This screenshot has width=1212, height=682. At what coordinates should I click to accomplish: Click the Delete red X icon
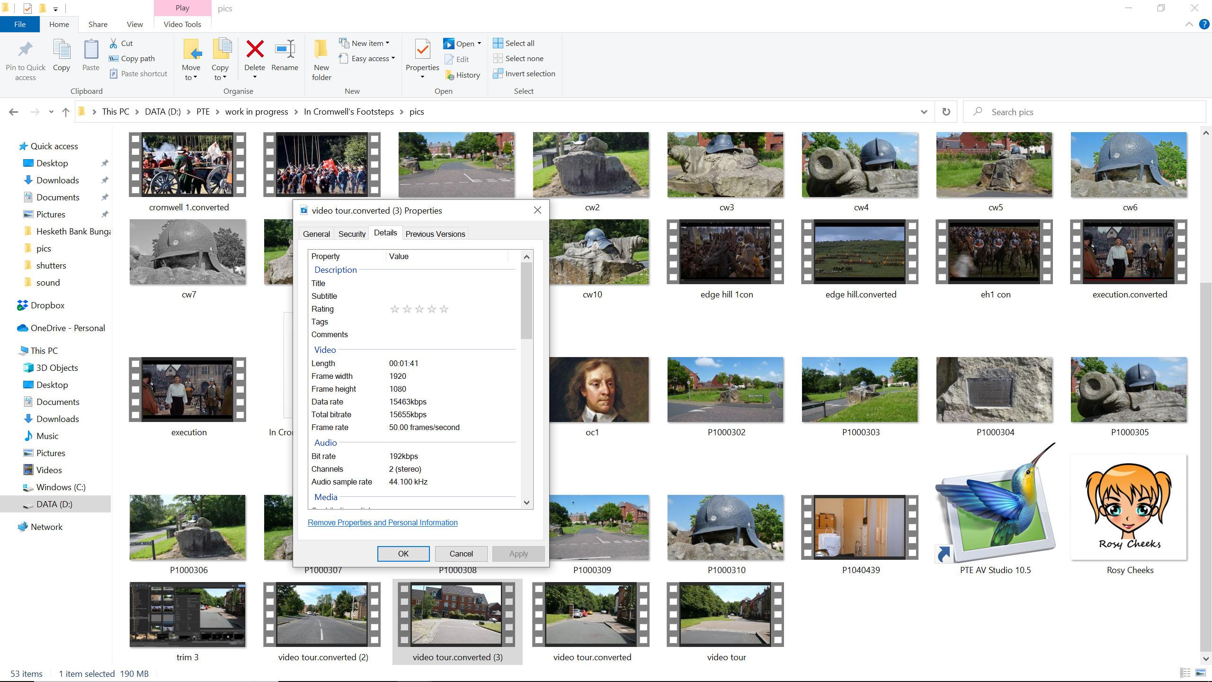(255, 49)
